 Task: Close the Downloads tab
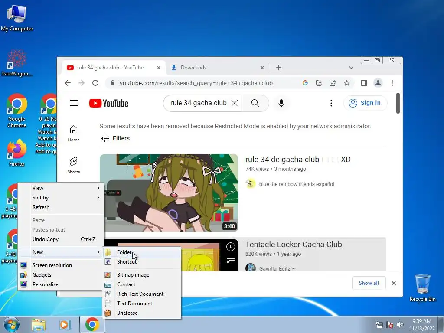point(262,68)
